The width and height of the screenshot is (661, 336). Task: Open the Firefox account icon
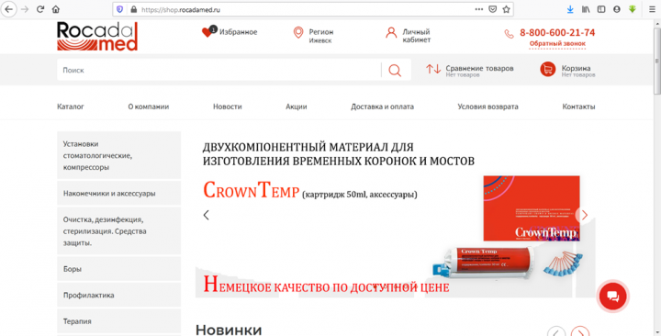click(x=617, y=9)
